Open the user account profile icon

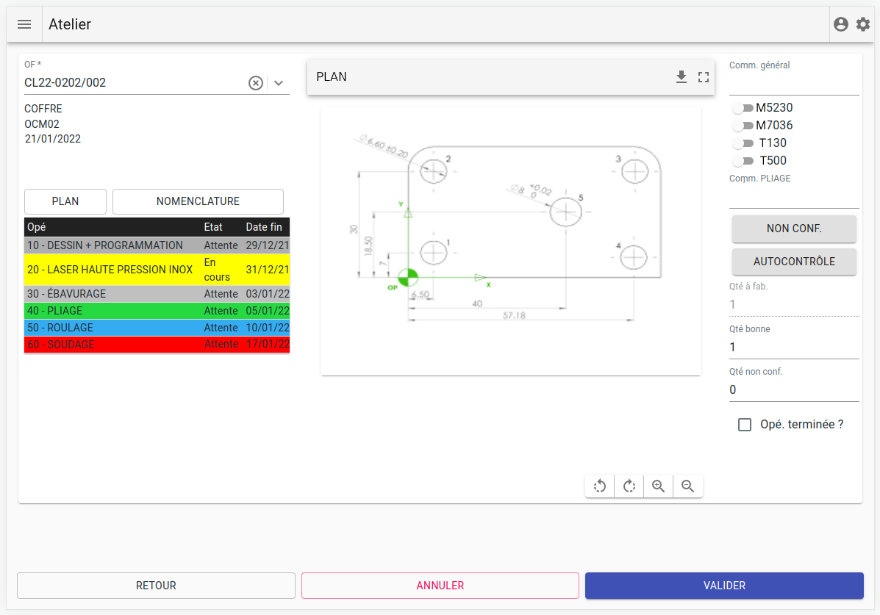(841, 24)
